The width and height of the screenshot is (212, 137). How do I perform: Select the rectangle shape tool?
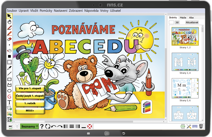(x=9, y=79)
